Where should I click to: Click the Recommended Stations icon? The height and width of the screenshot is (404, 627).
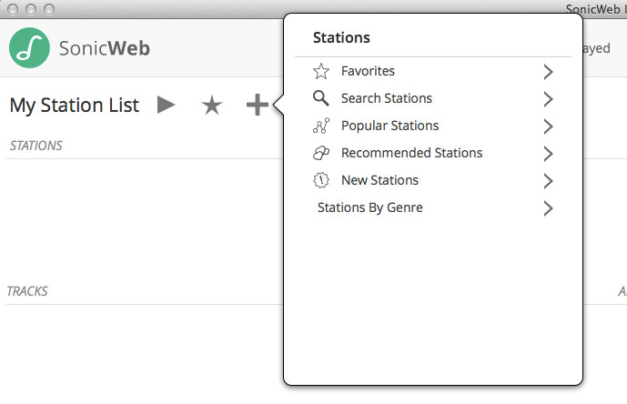pos(320,153)
